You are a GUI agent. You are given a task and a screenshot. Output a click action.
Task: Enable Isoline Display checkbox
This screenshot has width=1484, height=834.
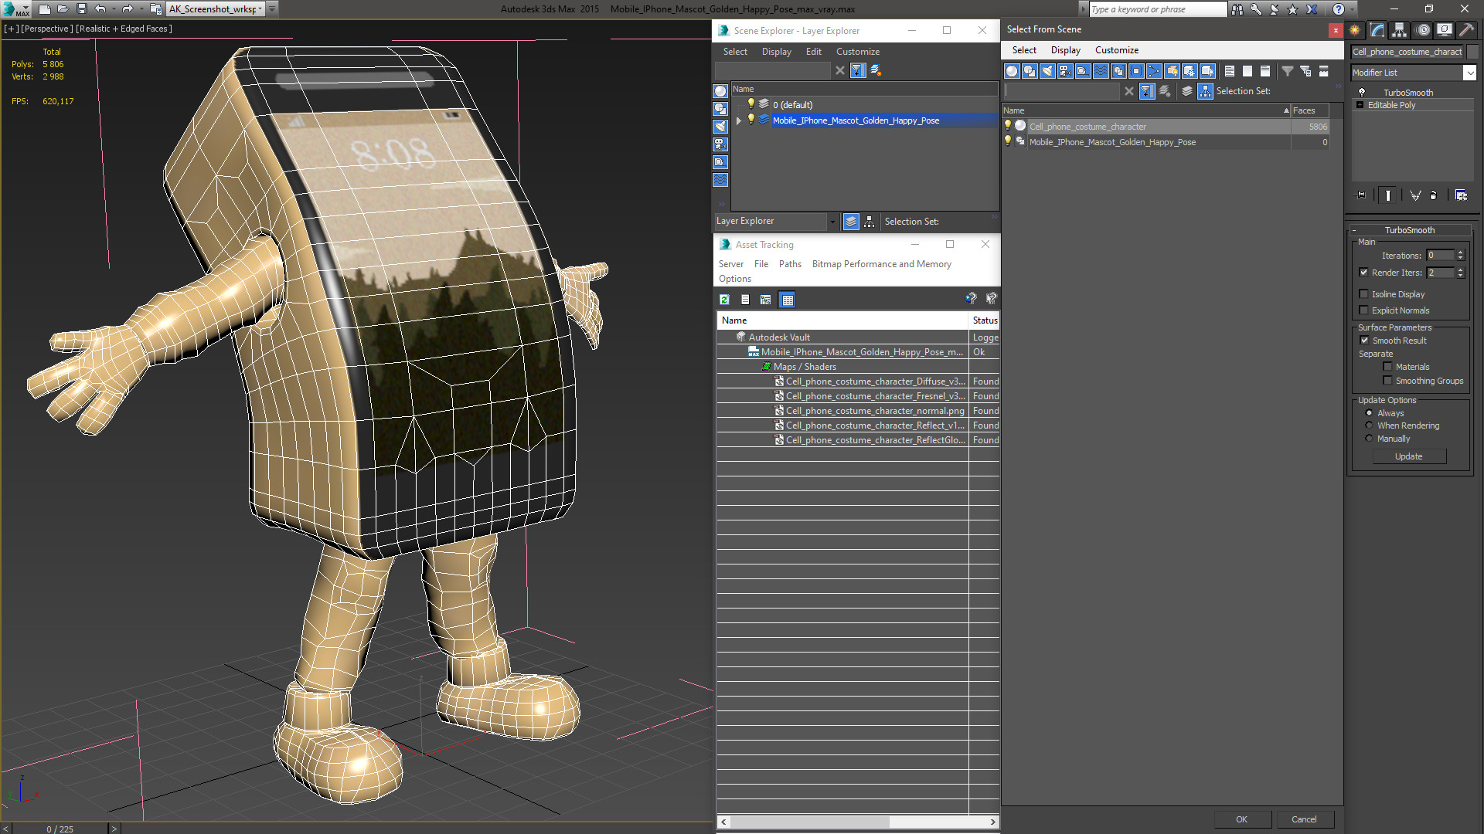1363,294
